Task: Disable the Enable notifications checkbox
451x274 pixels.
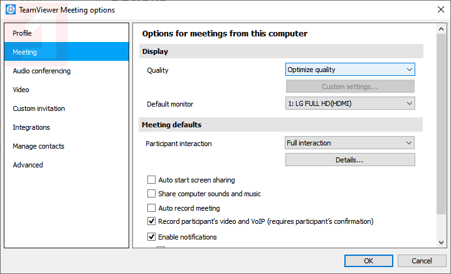Action: pos(151,237)
